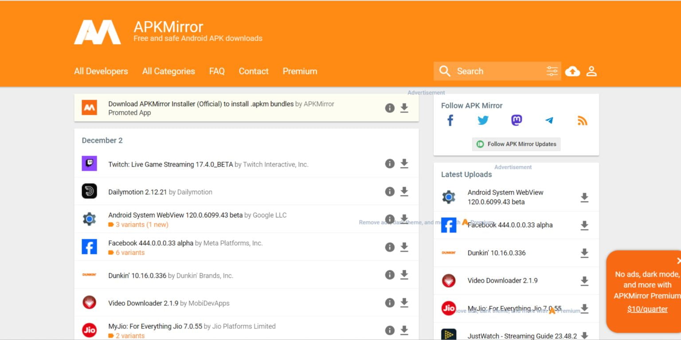Open the user account icon
The height and width of the screenshot is (340, 681).
pyautogui.click(x=591, y=71)
